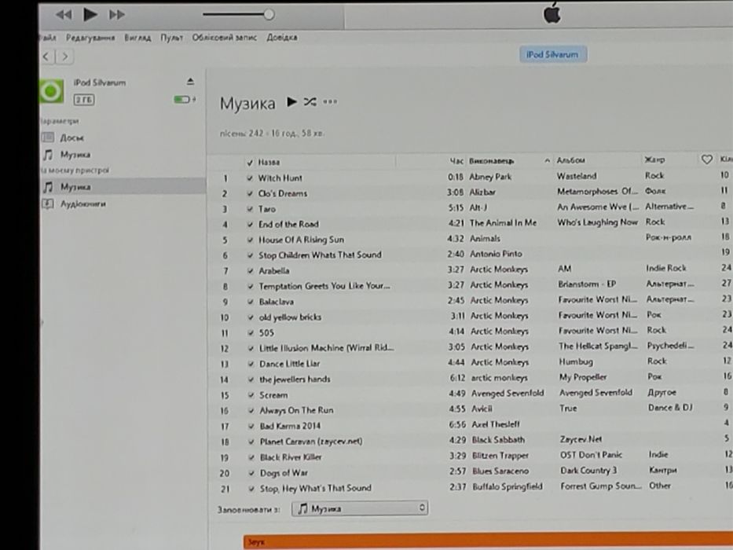This screenshot has height=550, width=733.
Task: Shuffle songs with the shuffle icon
Action: (x=310, y=101)
